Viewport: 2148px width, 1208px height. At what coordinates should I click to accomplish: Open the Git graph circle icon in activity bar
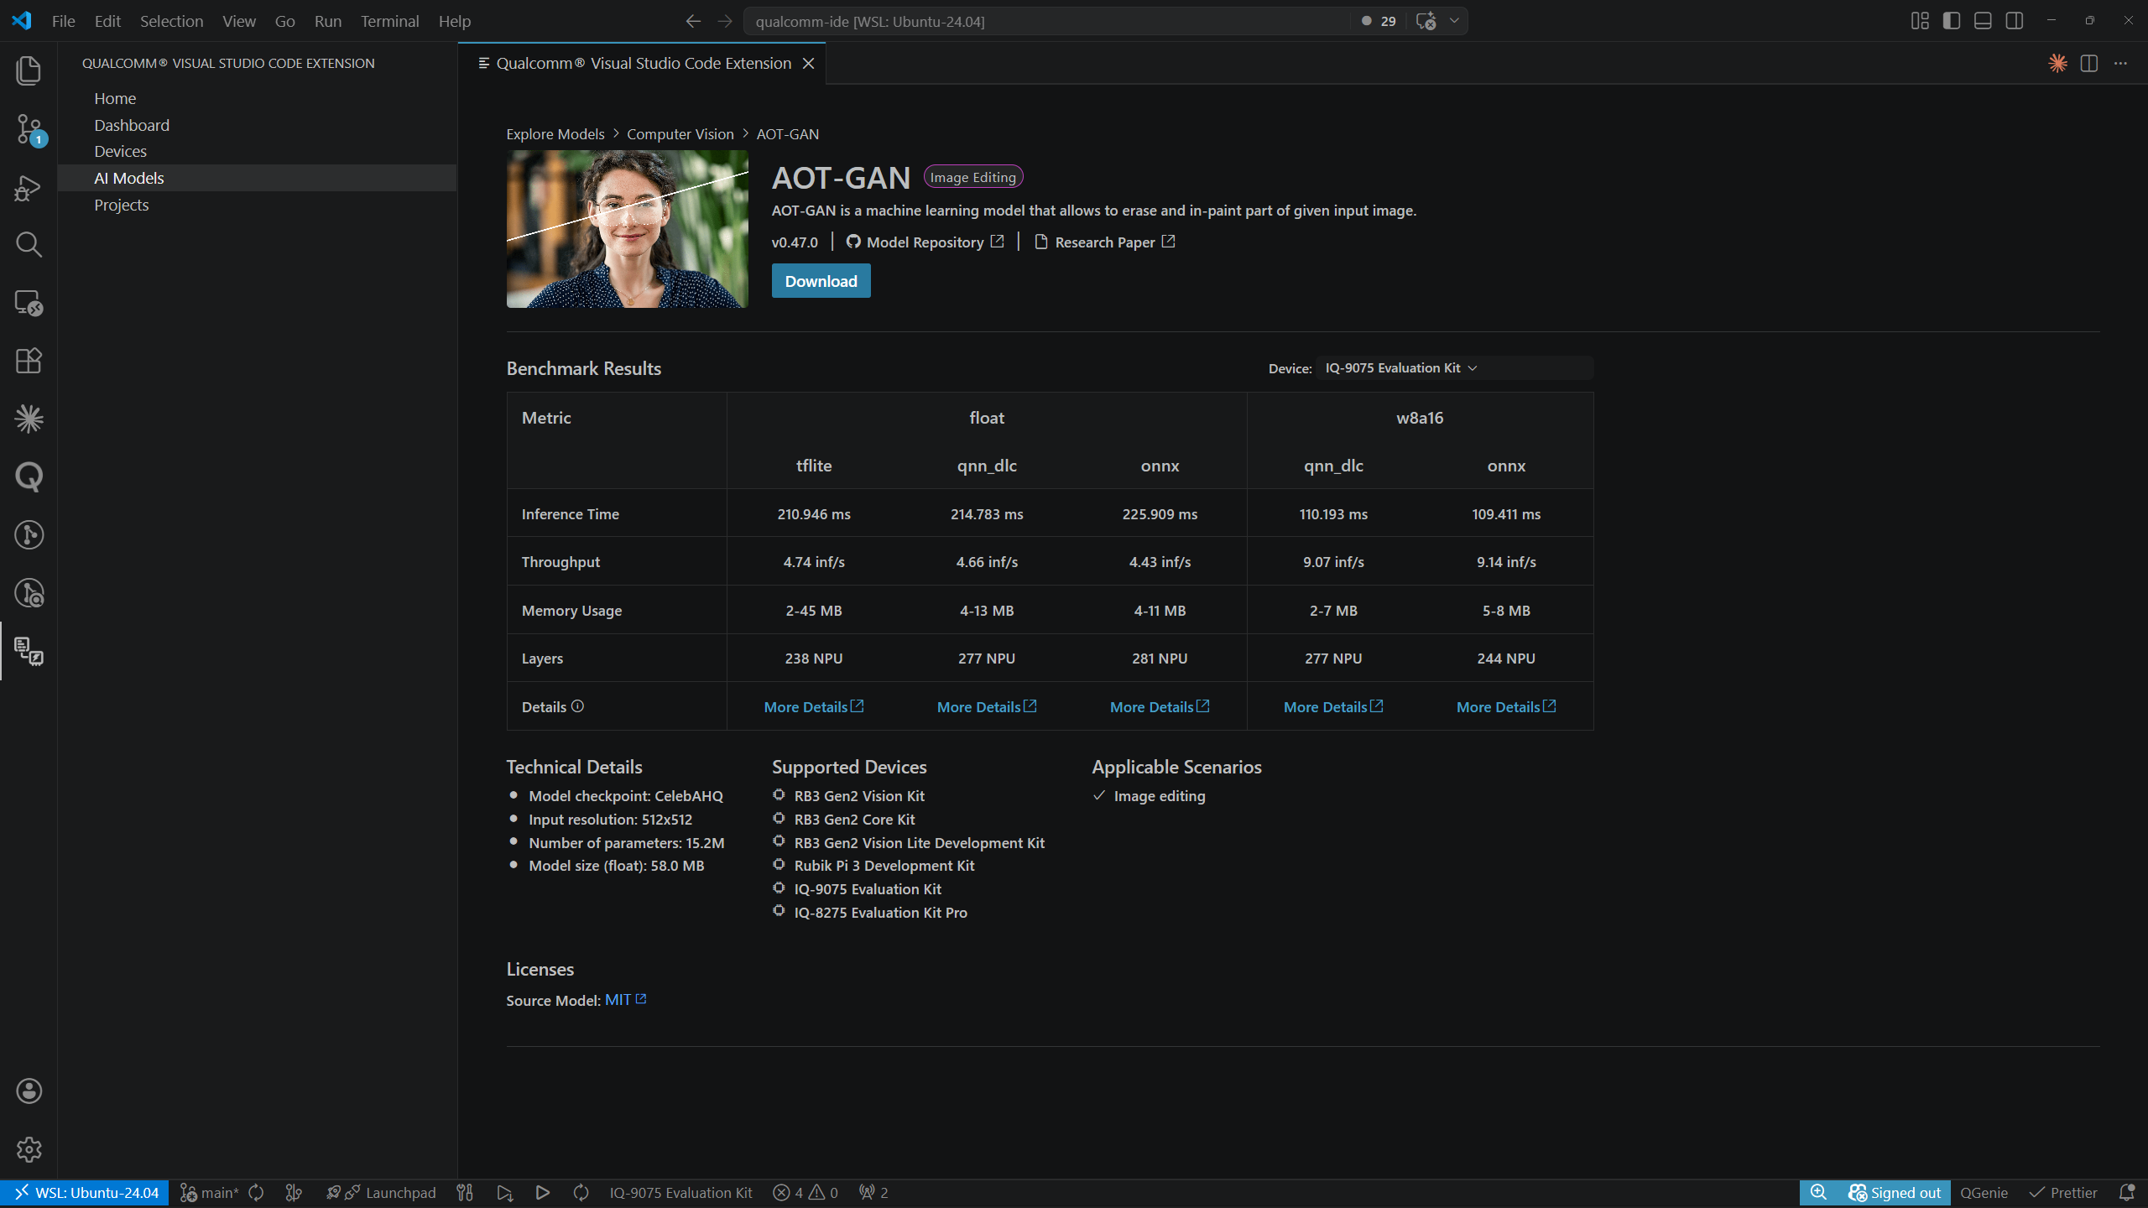[x=29, y=534]
